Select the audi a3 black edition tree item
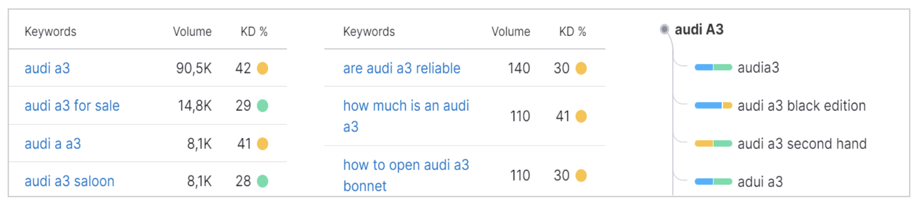 (x=801, y=105)
